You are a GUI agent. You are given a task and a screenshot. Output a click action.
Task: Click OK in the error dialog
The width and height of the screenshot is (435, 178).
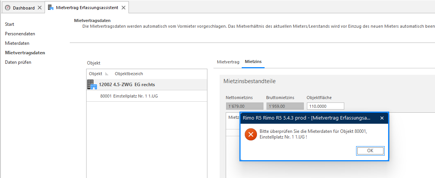click(x=370, y=151)
